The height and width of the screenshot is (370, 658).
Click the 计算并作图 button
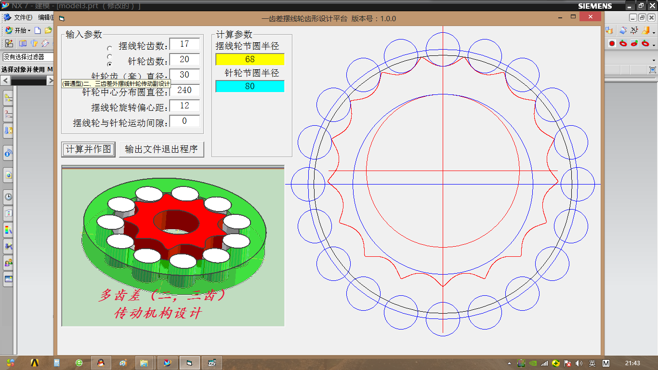point(89,149)
